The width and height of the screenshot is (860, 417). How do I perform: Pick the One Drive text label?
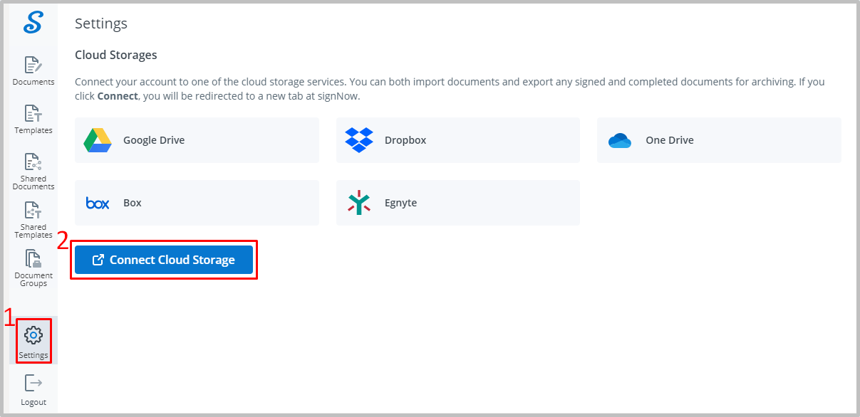pyautogui.click(x=669, y=140)
